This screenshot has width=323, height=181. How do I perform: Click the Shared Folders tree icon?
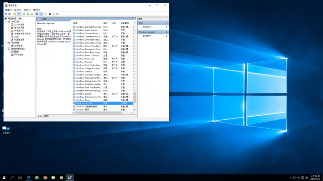tap(12, 30)
